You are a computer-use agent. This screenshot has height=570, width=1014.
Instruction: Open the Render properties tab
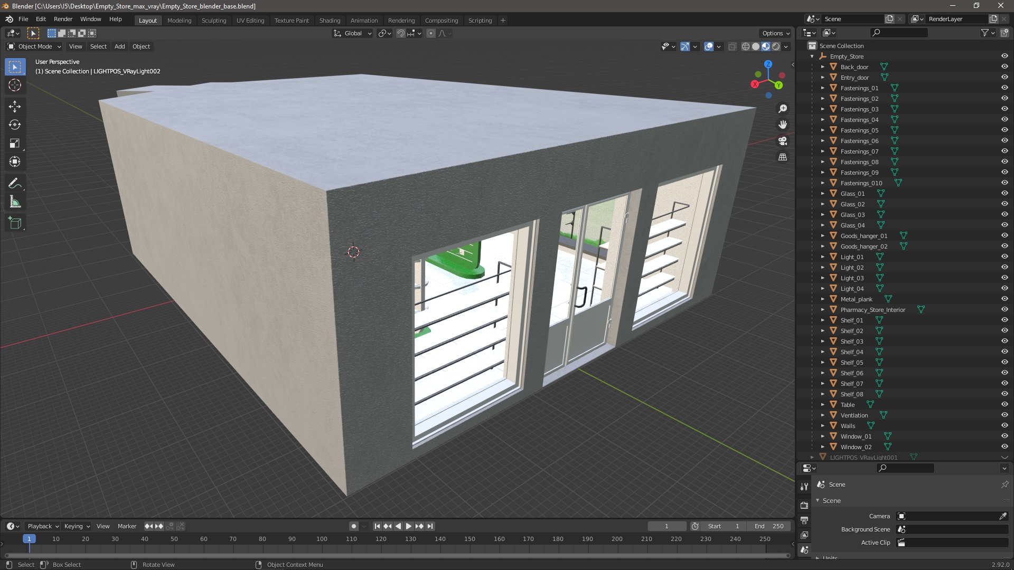[804, 505]
